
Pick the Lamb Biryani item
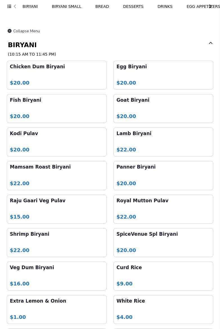pos(163,142)
